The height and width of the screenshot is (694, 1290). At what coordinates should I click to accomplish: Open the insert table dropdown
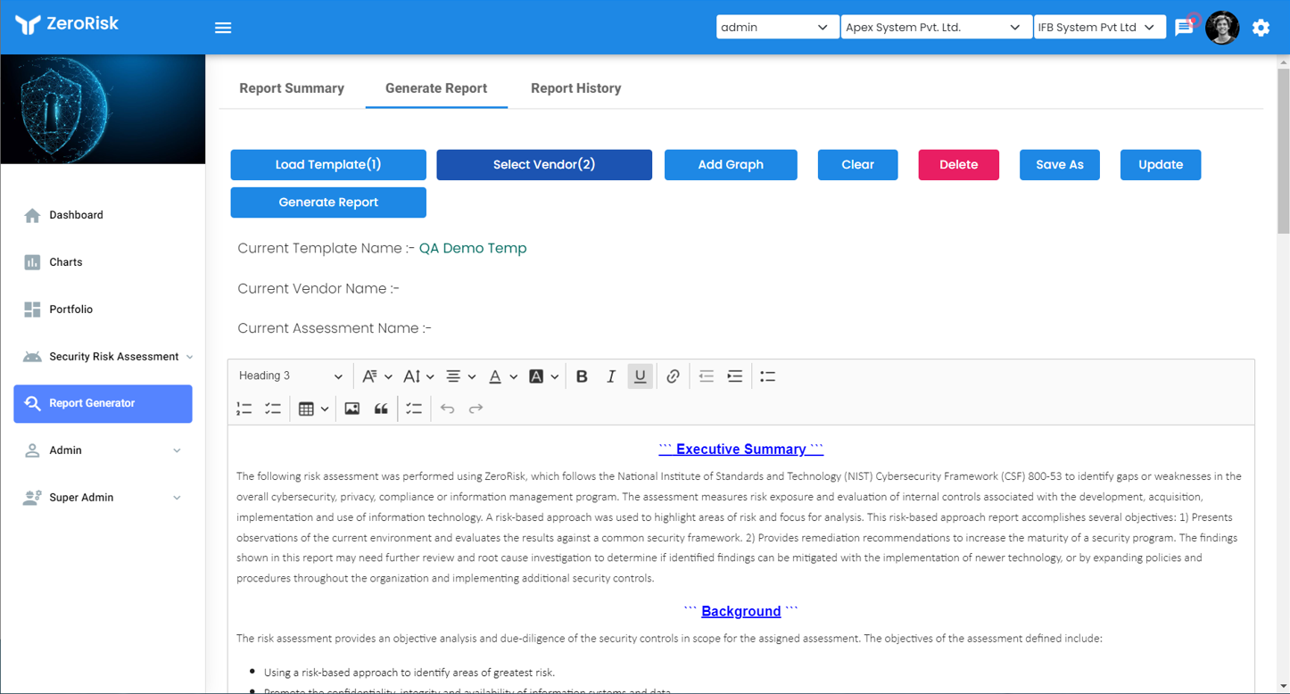(313, 409)
